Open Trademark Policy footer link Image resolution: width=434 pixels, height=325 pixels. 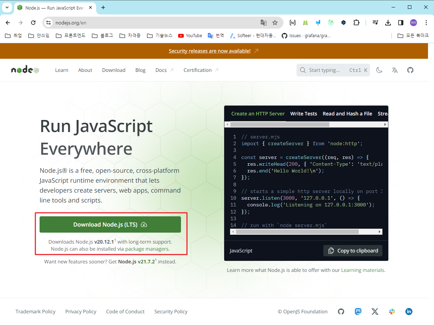click(35, 312)
